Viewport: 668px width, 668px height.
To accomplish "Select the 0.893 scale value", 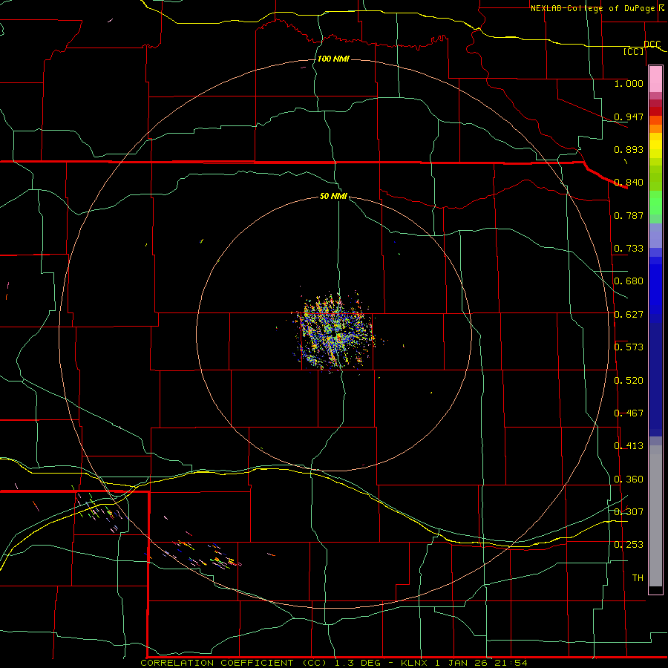I will [x=629, y=149].
